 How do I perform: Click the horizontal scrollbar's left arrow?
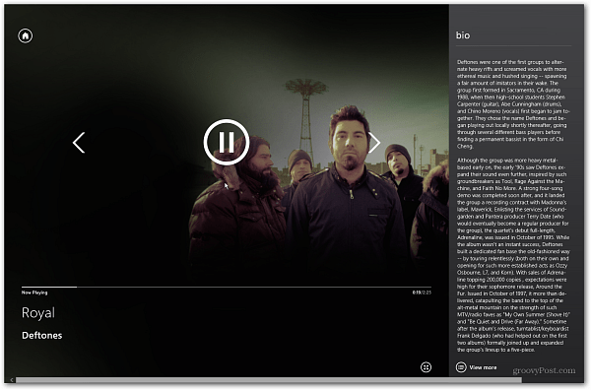pyautogui.click(x=12, y=380)
